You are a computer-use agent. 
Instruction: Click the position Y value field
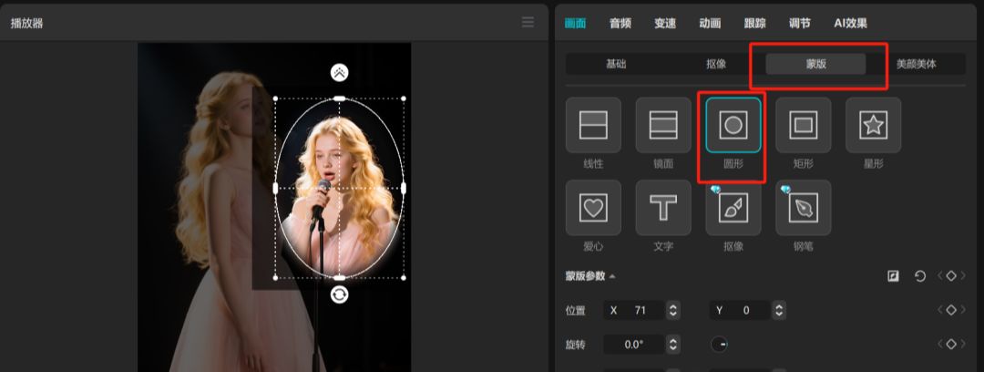(741, 310)
